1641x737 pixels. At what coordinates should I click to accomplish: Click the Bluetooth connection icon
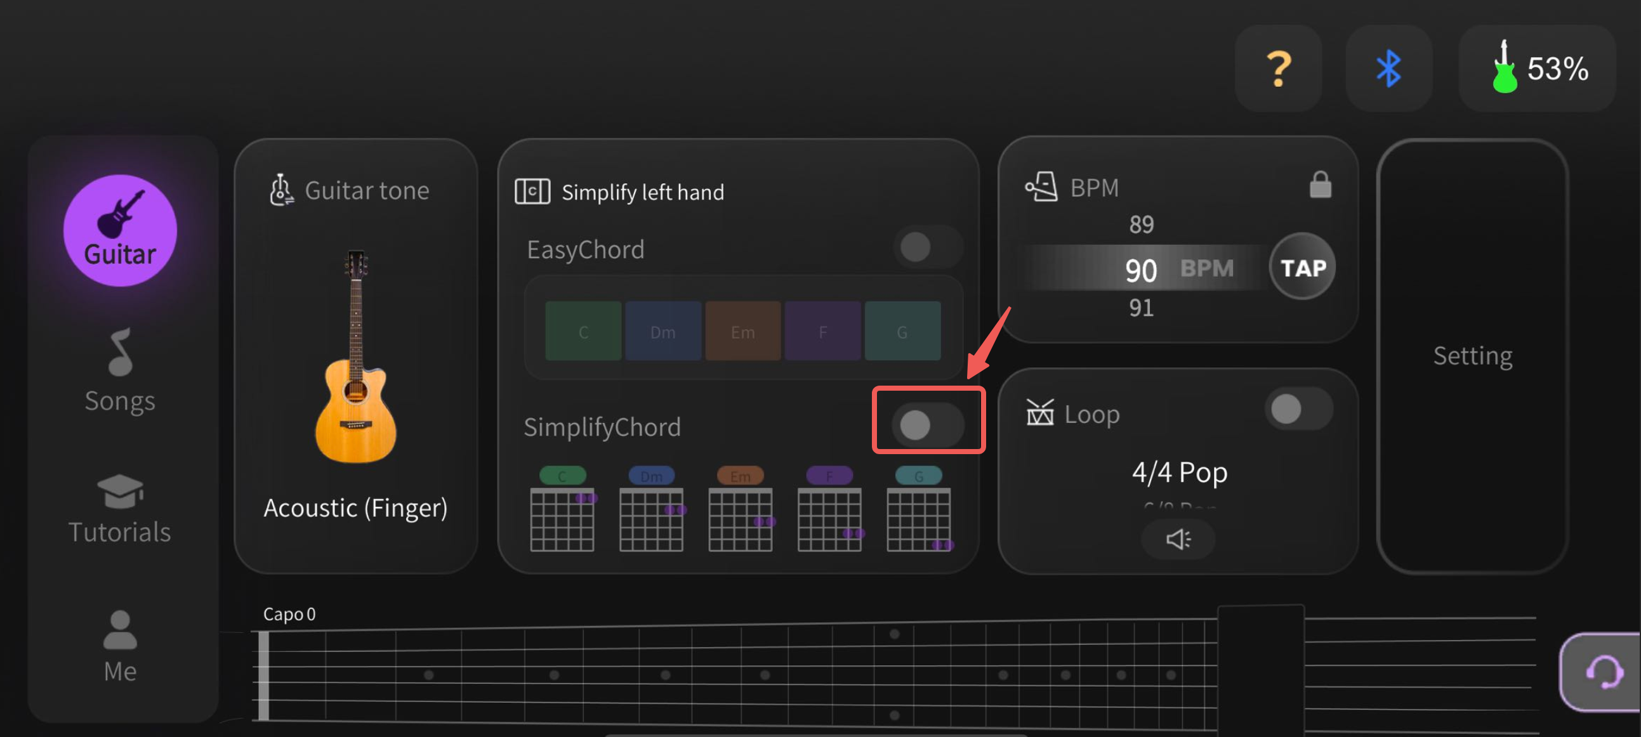point(1388,68)
